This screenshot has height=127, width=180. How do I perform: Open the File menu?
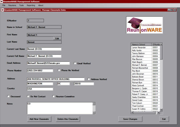point(4,5)
